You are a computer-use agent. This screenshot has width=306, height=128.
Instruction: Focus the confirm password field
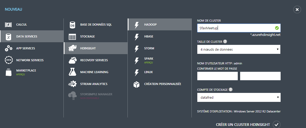point(260,76)
